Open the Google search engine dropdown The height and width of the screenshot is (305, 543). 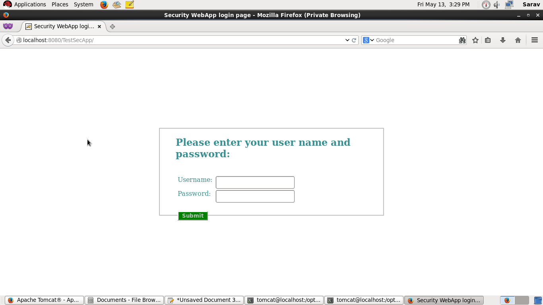click(x=368, y=40)
